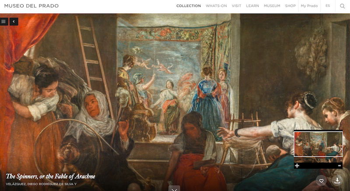Open My Prado account link
350x191 pixels.
click(309, 6)
